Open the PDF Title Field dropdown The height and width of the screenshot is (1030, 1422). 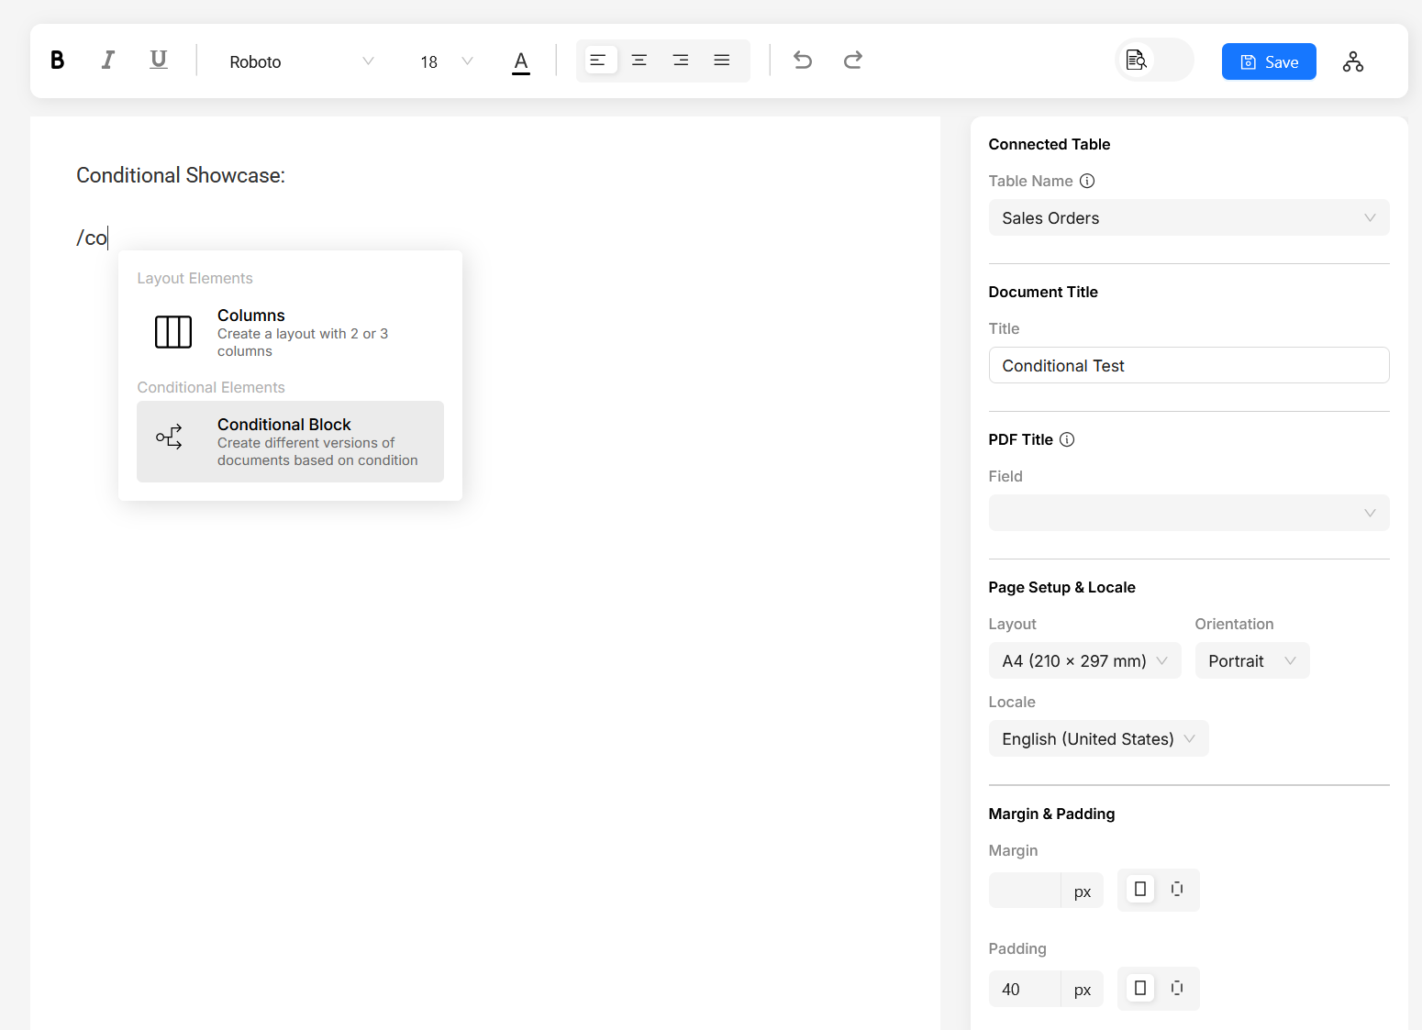[1189, 513]
